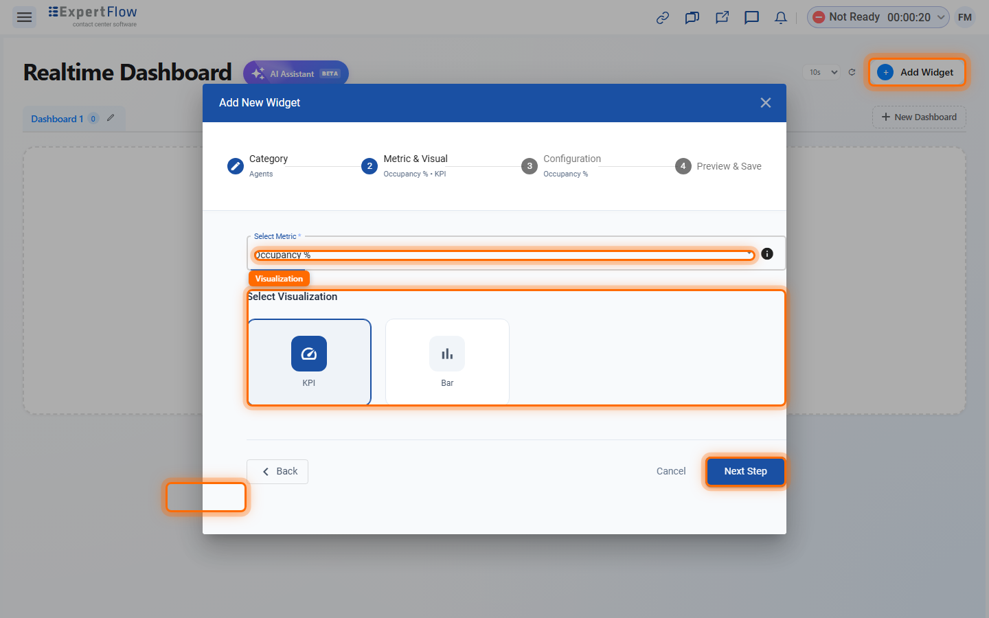Open the Select Metric dropdown
The width and height of the screenshot is (989, 618).
pos(504,255)
